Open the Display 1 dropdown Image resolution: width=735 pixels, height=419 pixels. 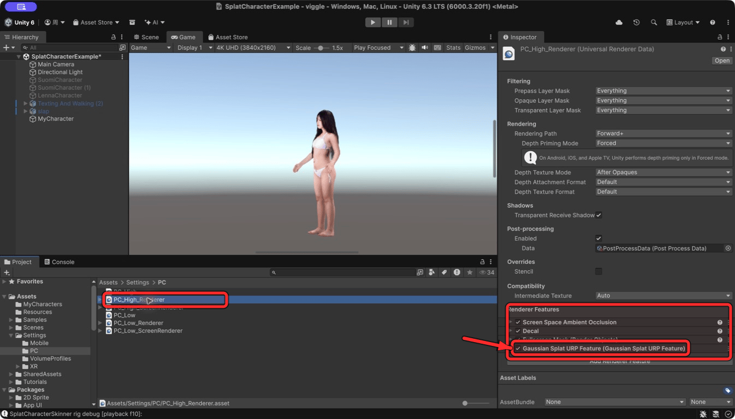tap(193, 48)
